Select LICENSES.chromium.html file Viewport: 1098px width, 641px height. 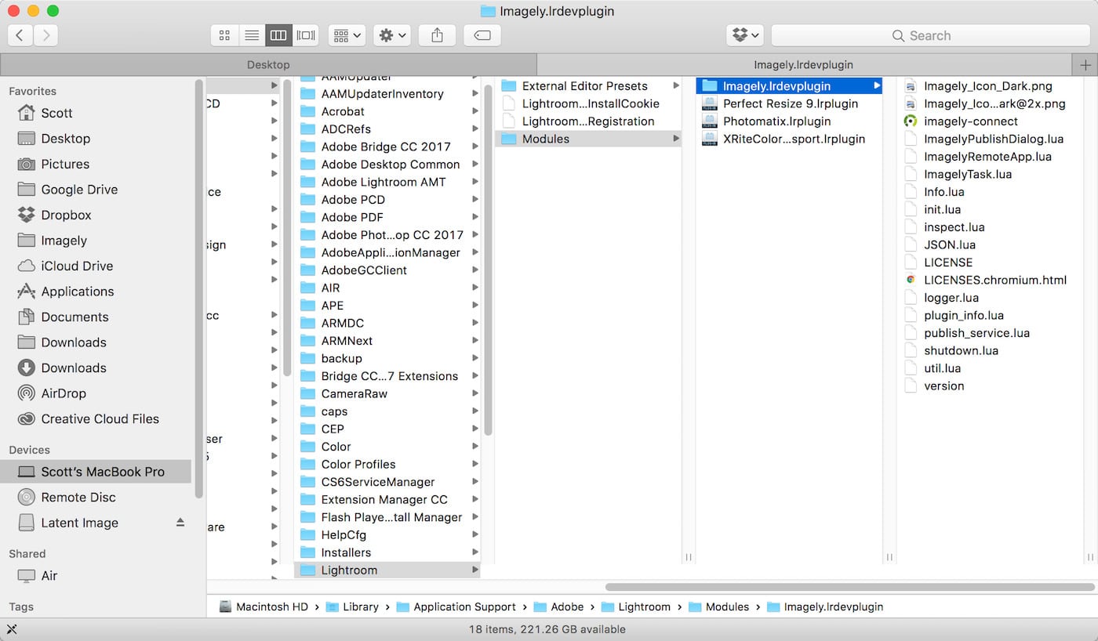pyautogui.click(x=986, y=280)
